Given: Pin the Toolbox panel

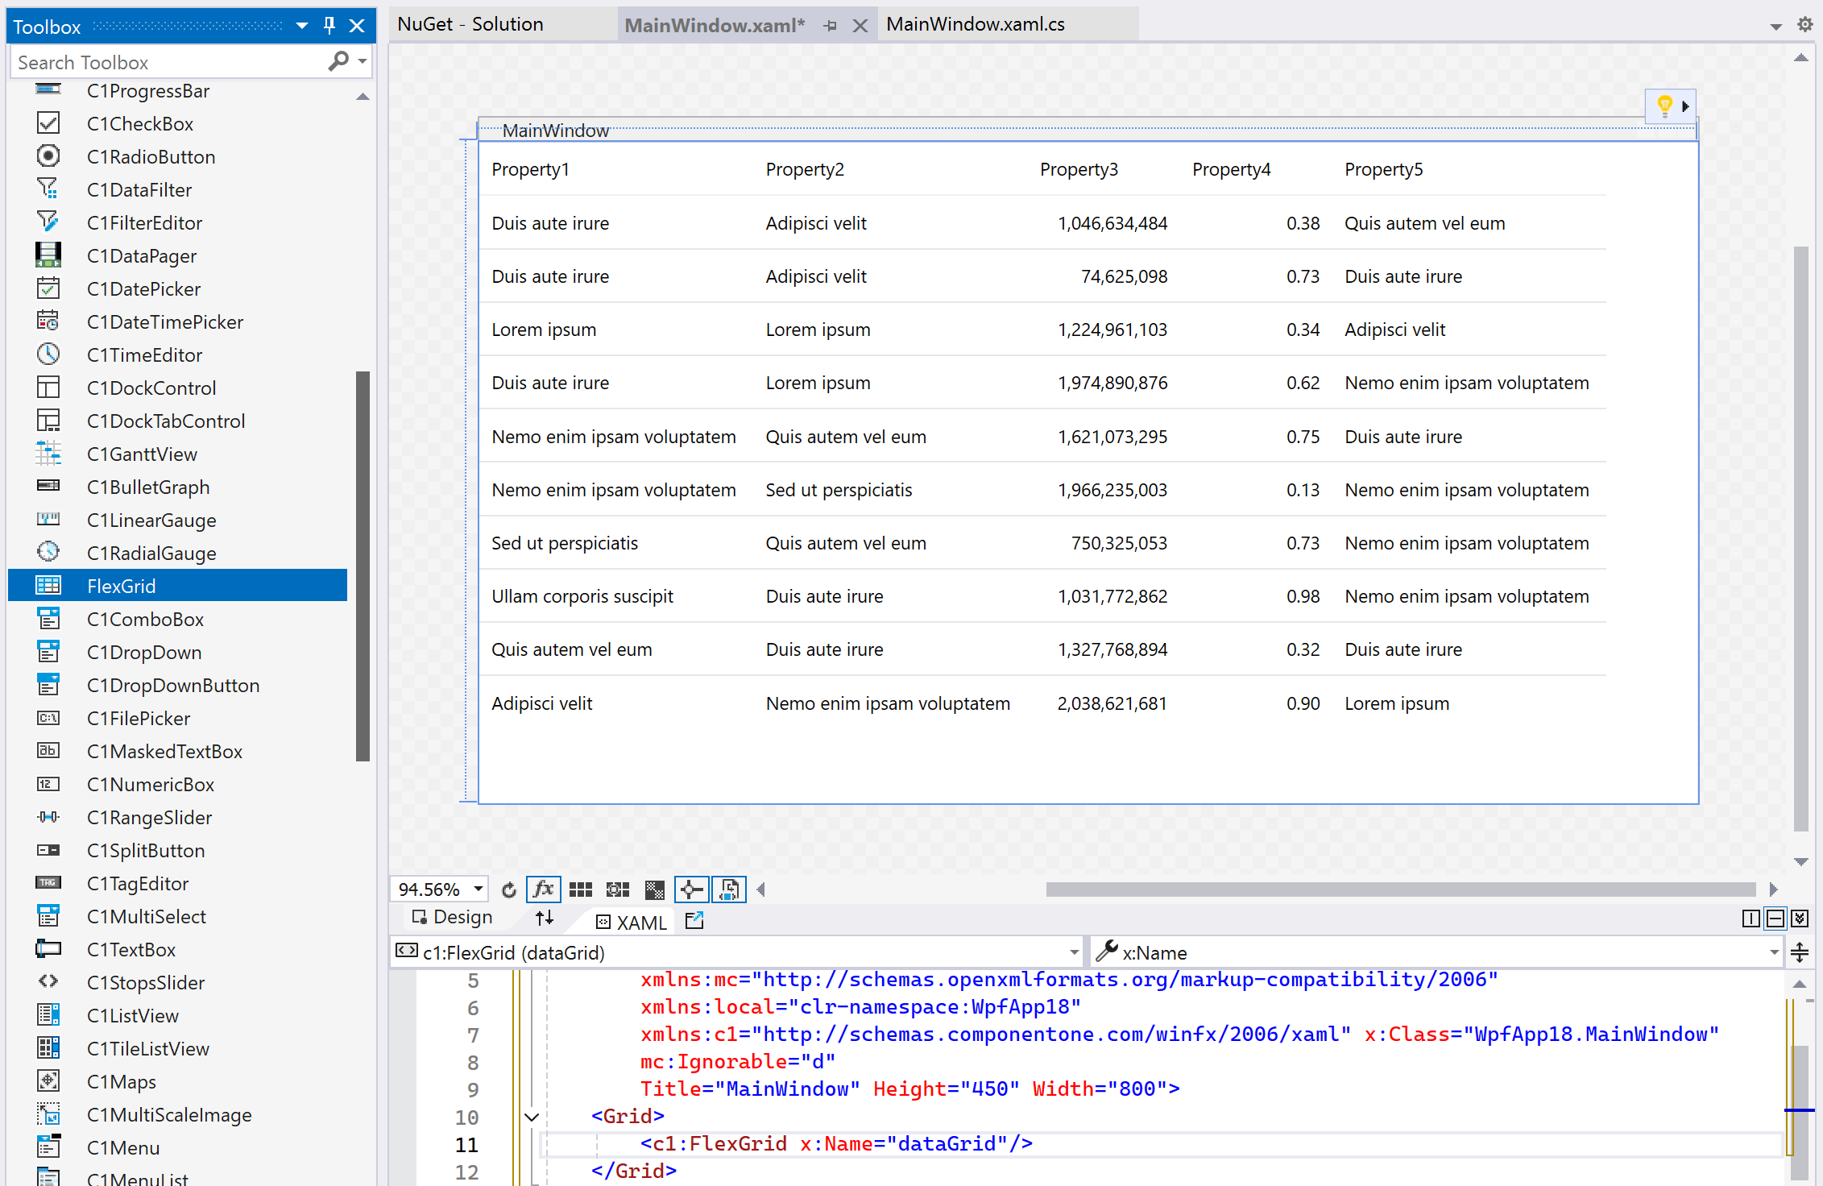Looking at the screenshot, I should 328,25.
